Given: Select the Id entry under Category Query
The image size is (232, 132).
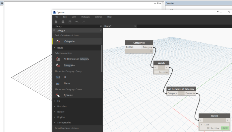Looking at the screenshot, I should (x=65, y=77).
